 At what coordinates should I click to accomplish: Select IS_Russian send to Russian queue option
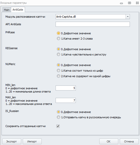tap(58, 117)
